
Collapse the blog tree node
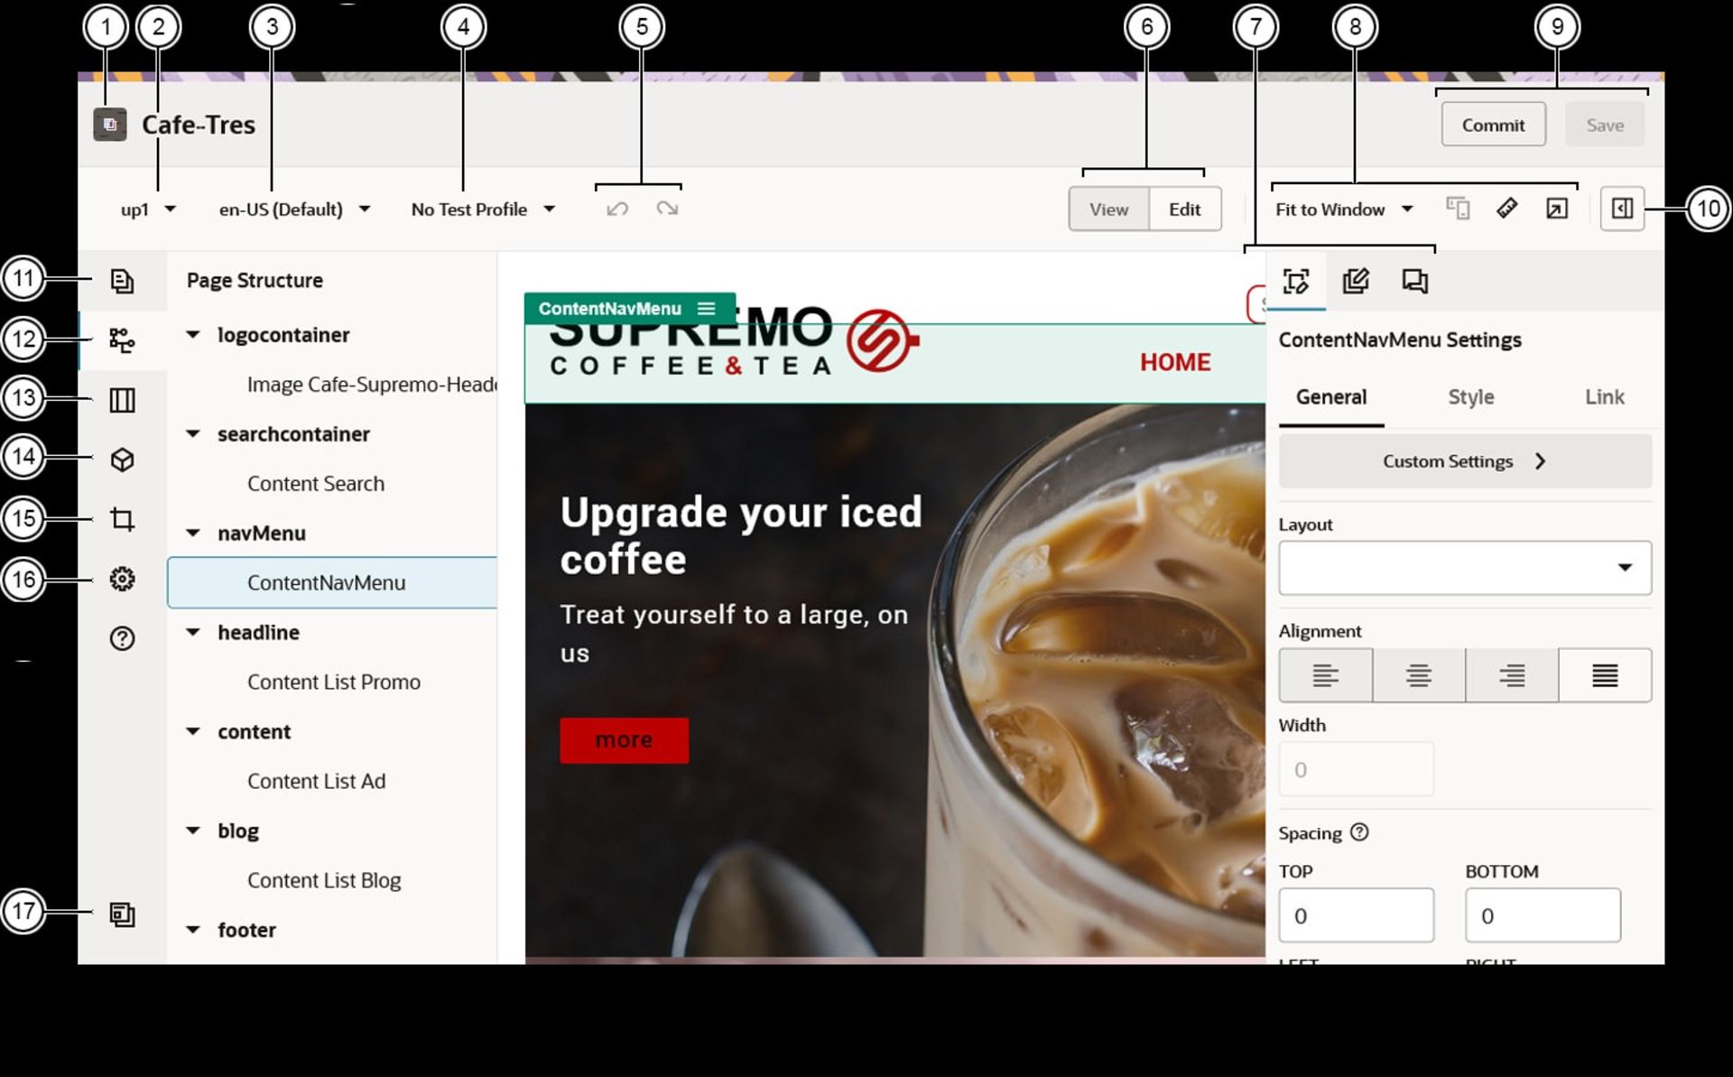192,831
